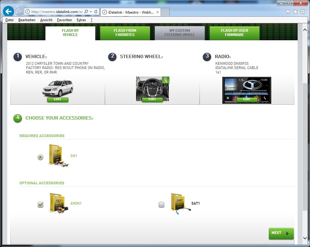Click the browser Forward arrow button

coord(19,12)
